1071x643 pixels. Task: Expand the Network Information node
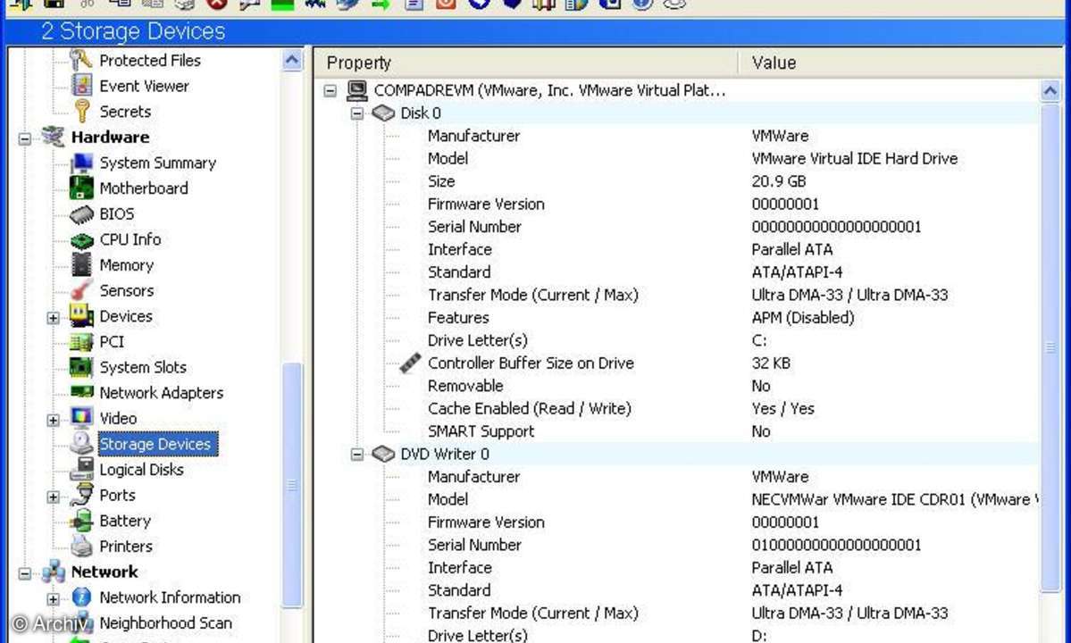tap(54, 599)
